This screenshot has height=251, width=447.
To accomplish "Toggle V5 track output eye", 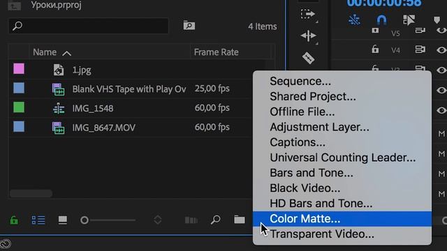I will coord(441,31).
